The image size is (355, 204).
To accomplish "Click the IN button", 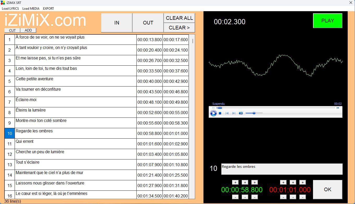I will pyautogui.click(x=117, y=23).
